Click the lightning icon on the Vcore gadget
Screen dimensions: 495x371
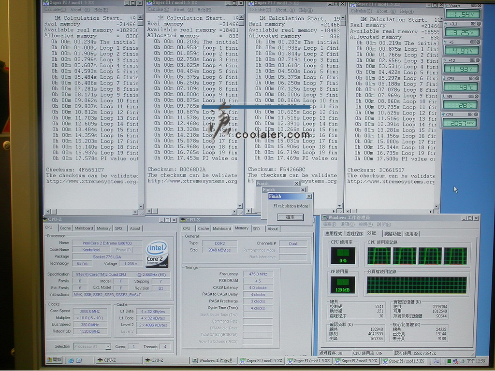point(446,6)
